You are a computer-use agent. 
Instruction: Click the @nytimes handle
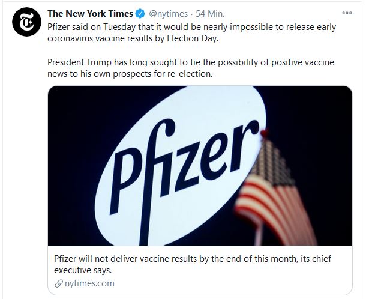(x=170, y=14)
